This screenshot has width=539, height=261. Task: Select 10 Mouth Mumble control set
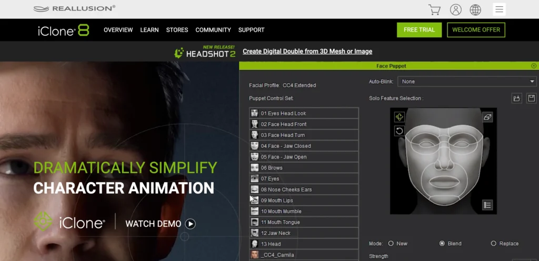tap(304, 211)
